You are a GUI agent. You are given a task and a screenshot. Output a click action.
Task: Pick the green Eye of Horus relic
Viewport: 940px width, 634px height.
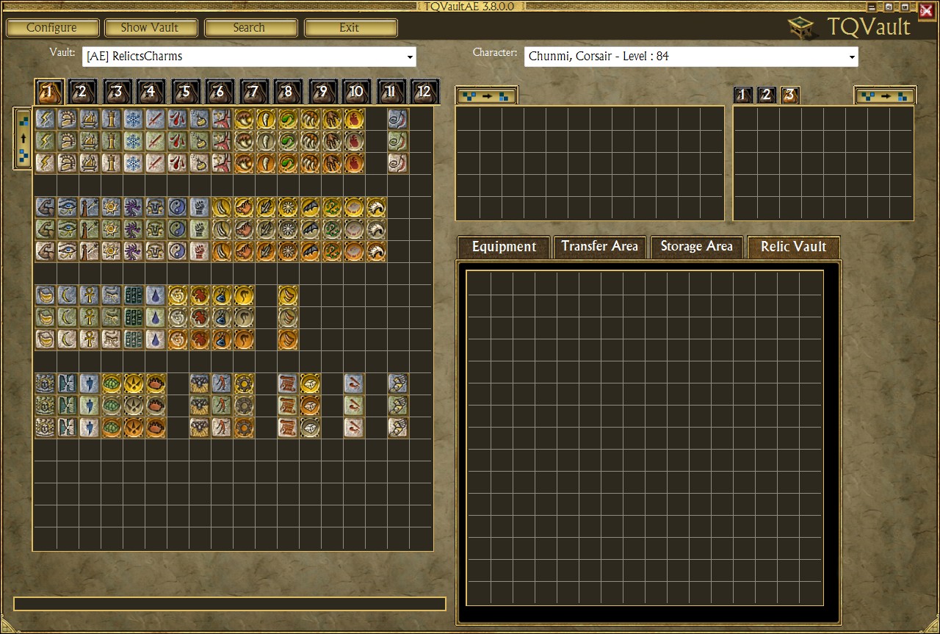click(68, 229)
